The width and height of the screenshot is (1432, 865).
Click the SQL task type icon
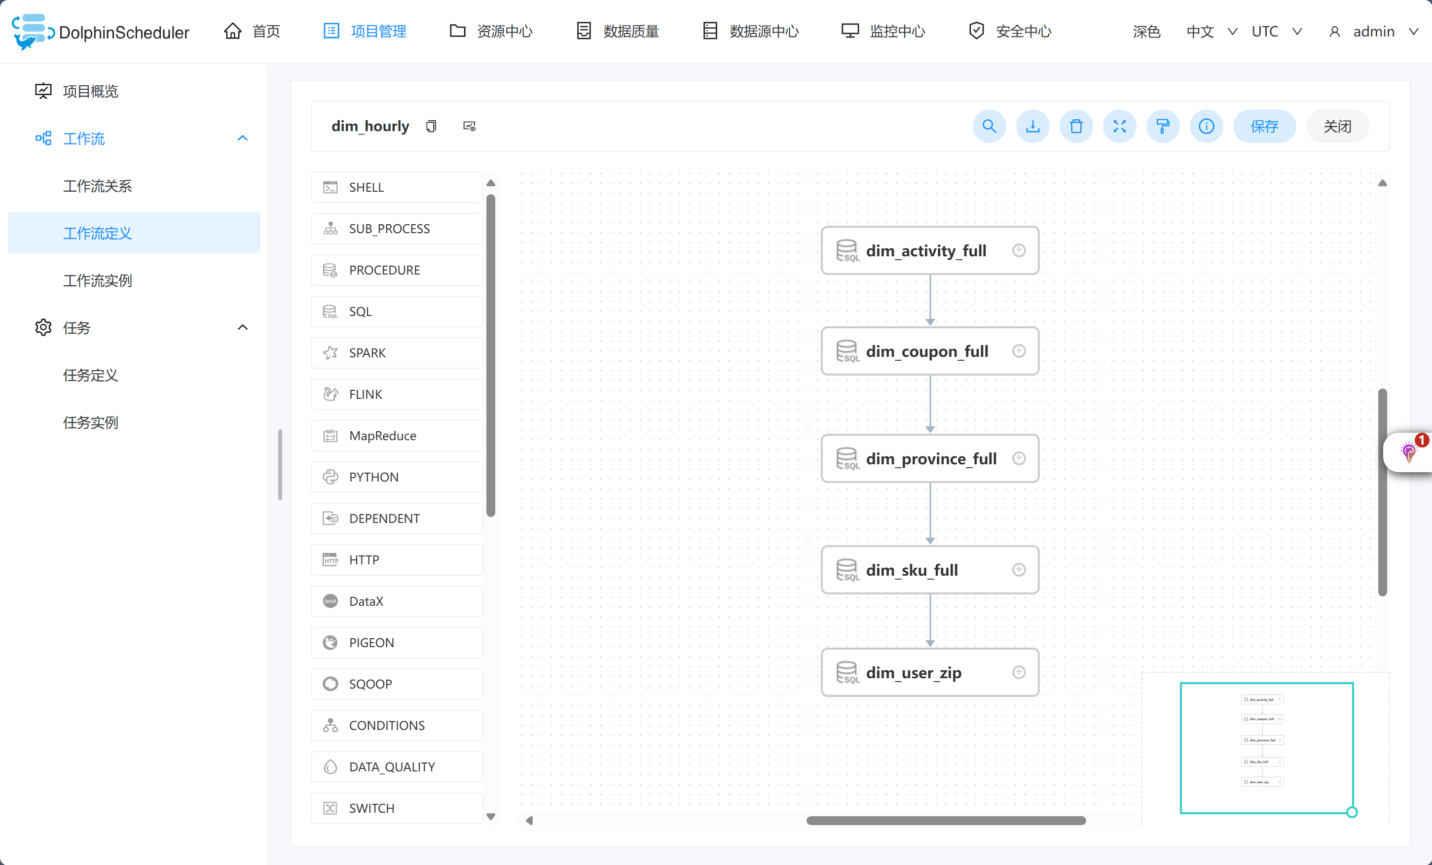[x=330, y=311]
